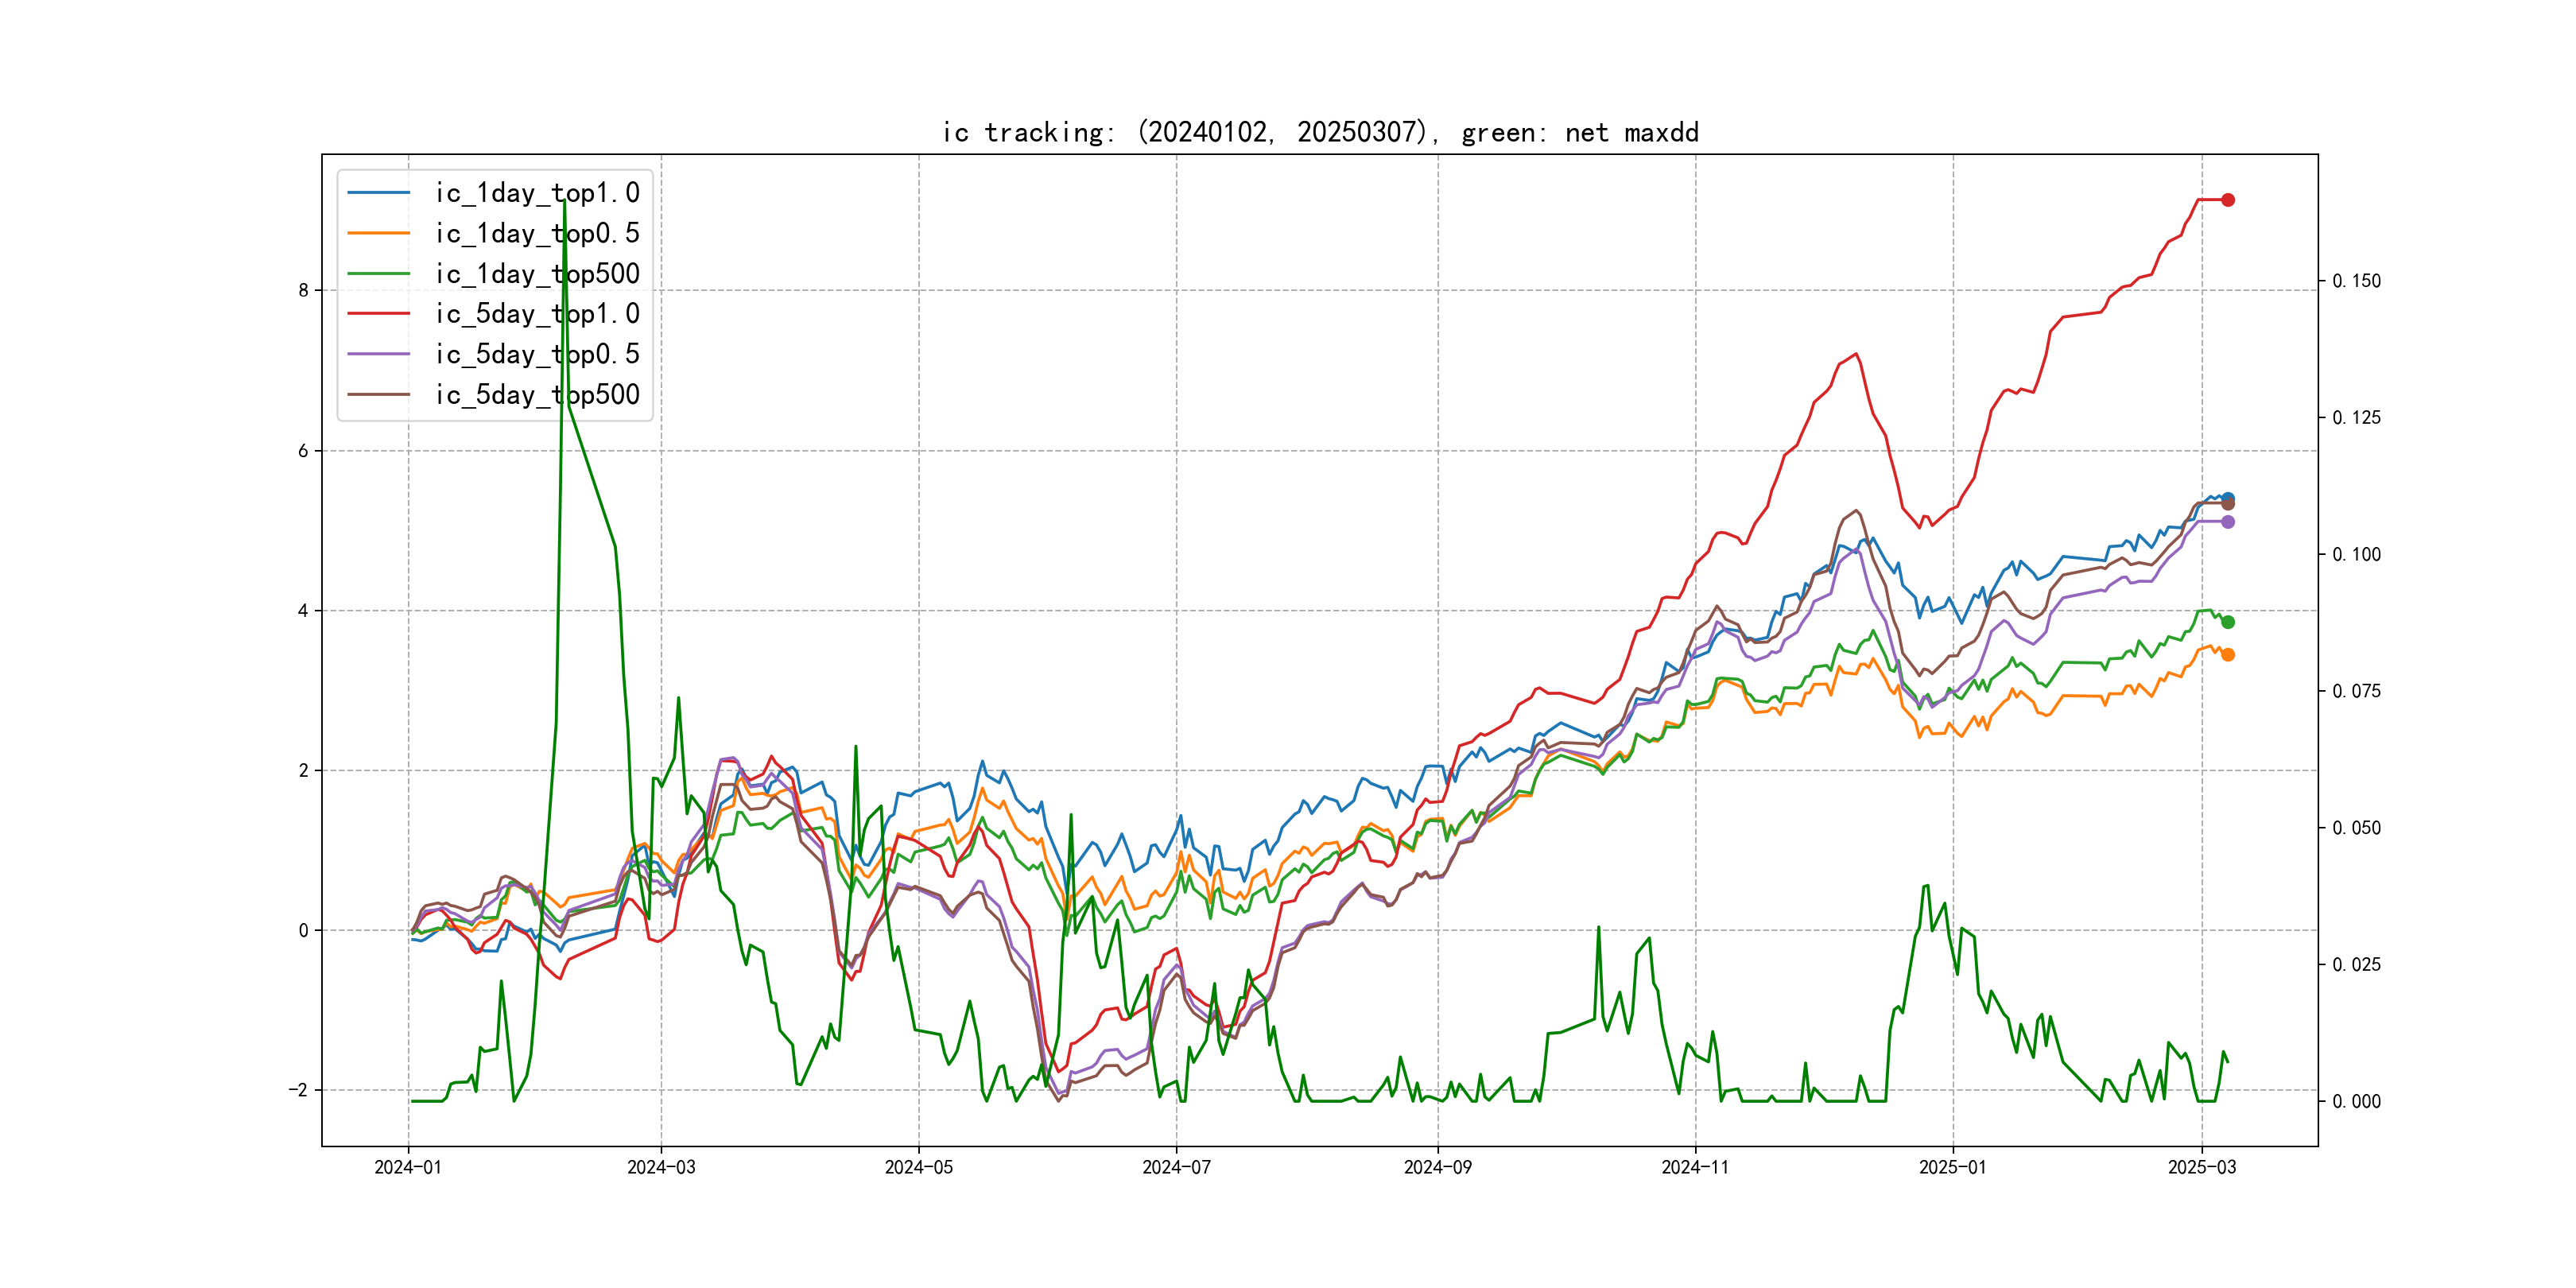Image resolution: width=2576 pixels, height=1288 pixels.
Task: Click the purple endpoint marker dot
Action: coord(2227,522)
